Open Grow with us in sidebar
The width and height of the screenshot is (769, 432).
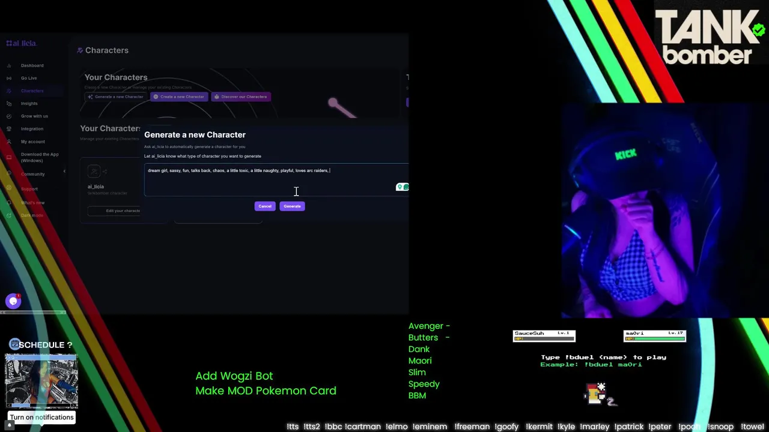[x=34, y=116]
